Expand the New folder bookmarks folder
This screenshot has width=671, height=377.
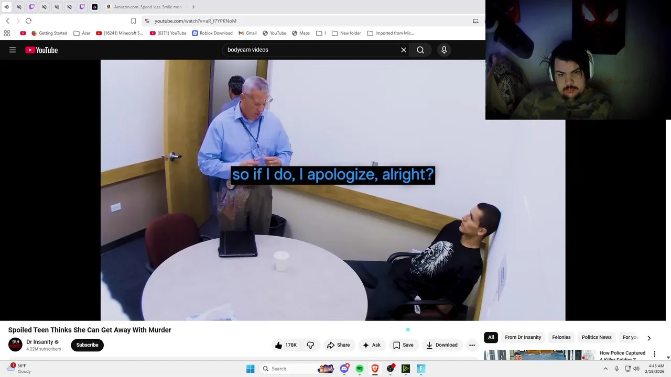tap(347, 33)
